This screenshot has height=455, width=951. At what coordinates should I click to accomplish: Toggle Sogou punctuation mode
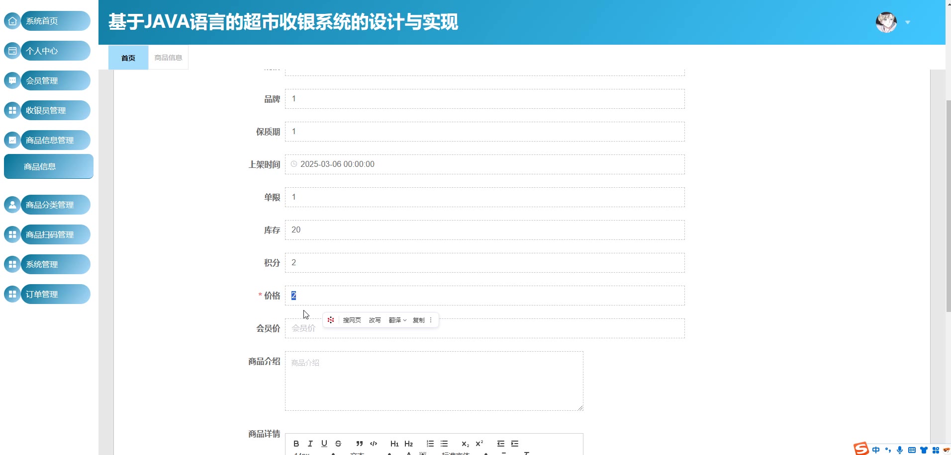(888, 450)
